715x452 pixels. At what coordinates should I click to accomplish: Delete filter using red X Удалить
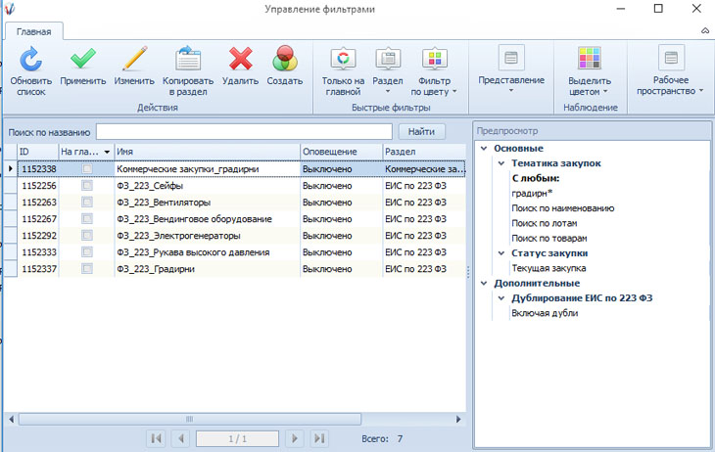click(x=240, y=61)
